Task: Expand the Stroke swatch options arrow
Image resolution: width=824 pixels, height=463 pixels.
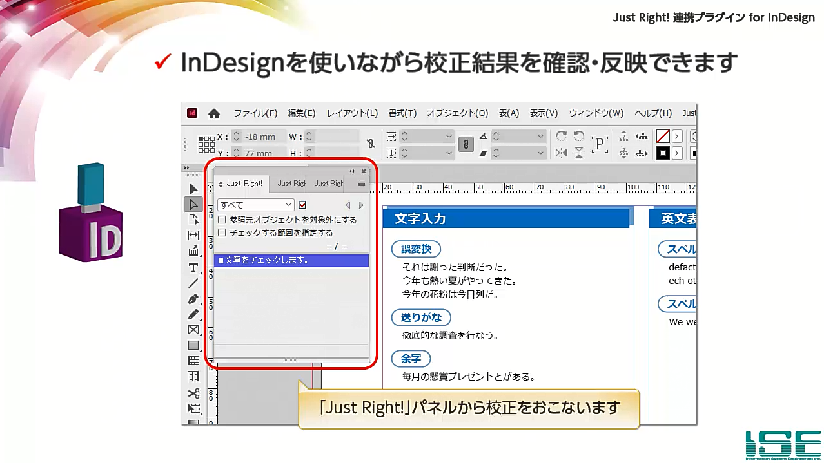Action: [677, 153]
